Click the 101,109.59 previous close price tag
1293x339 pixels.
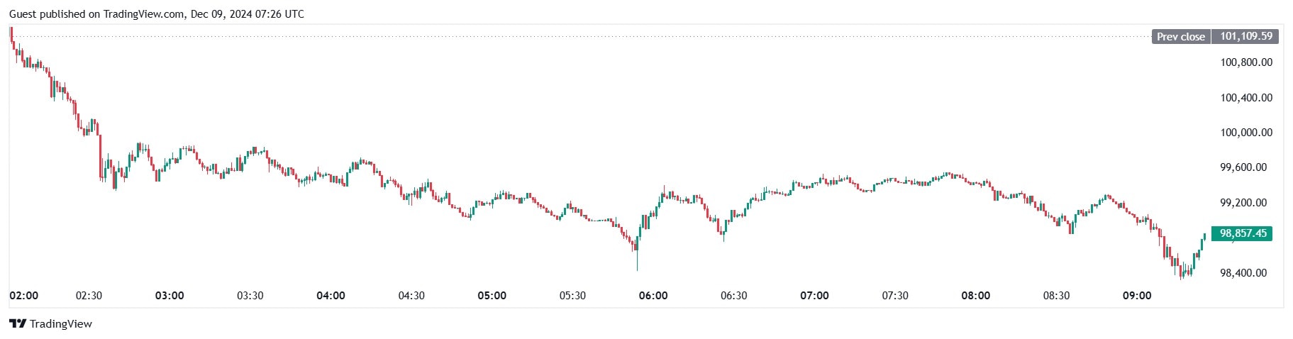1245,36
